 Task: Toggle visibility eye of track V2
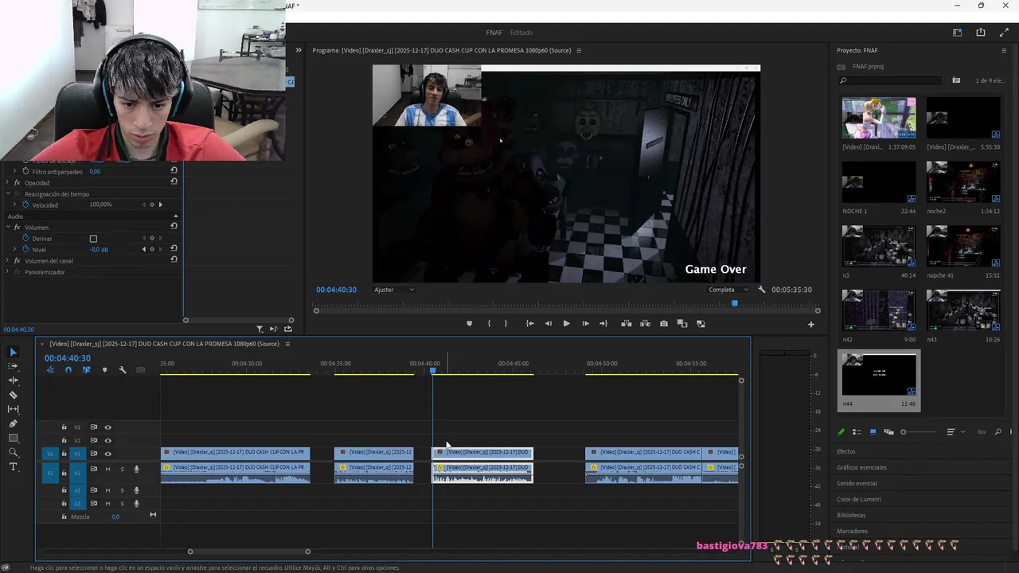(108, 440)
